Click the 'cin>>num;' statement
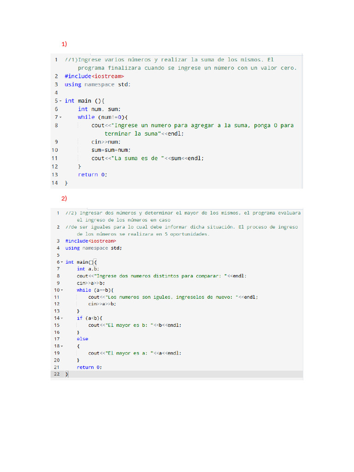Viewport: 354px width, 472px height. [106, 142]
